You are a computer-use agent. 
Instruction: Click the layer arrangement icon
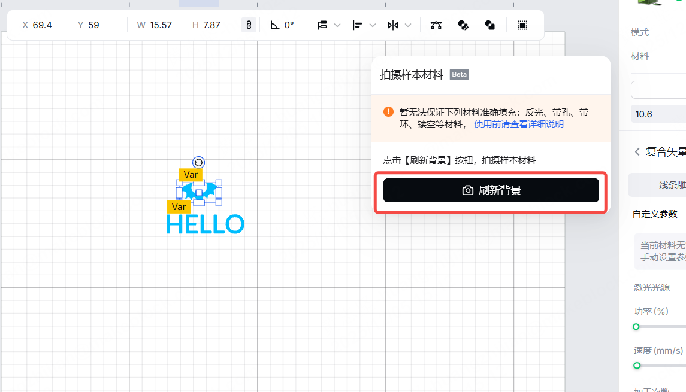(x=322, y=25)
